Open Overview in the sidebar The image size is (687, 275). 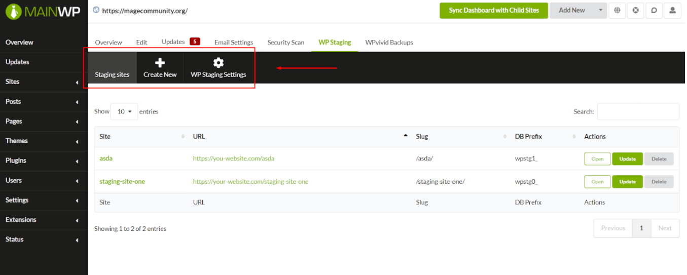coord(19,42)
